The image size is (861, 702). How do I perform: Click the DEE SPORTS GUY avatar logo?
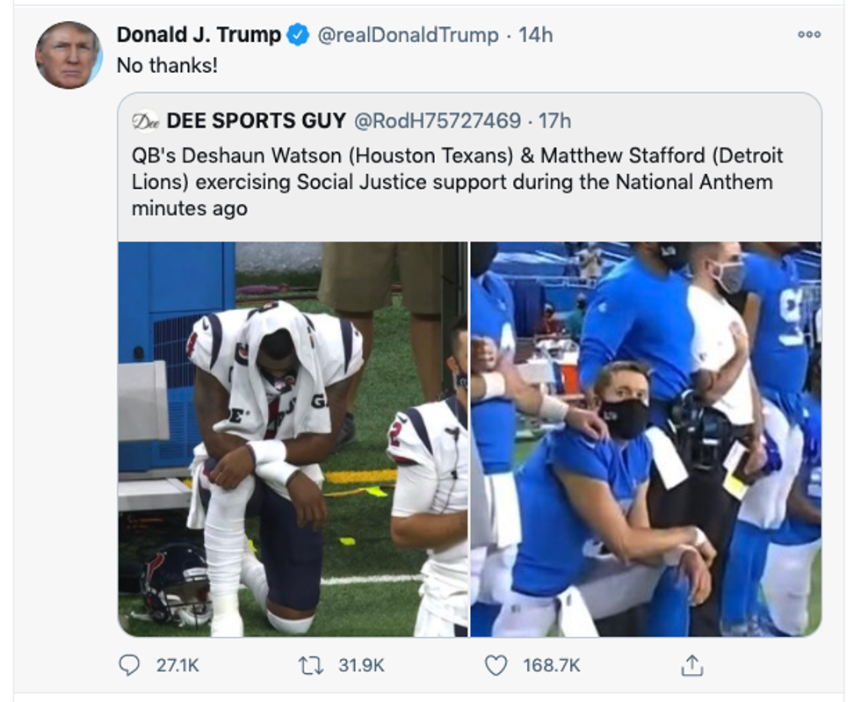pos(145,120)
